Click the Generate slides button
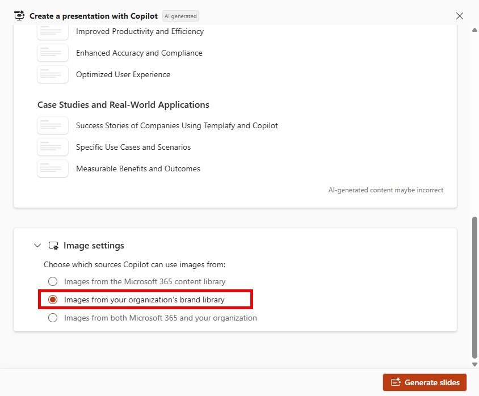The image size is (479, 396). [x=425, y=382]
